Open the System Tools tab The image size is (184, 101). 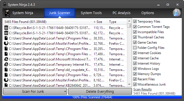pos(91,13)
